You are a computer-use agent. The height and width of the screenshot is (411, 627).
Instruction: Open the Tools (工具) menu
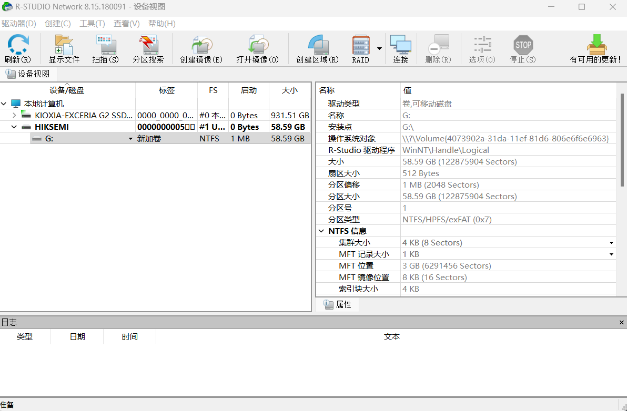tap(92, 24)
